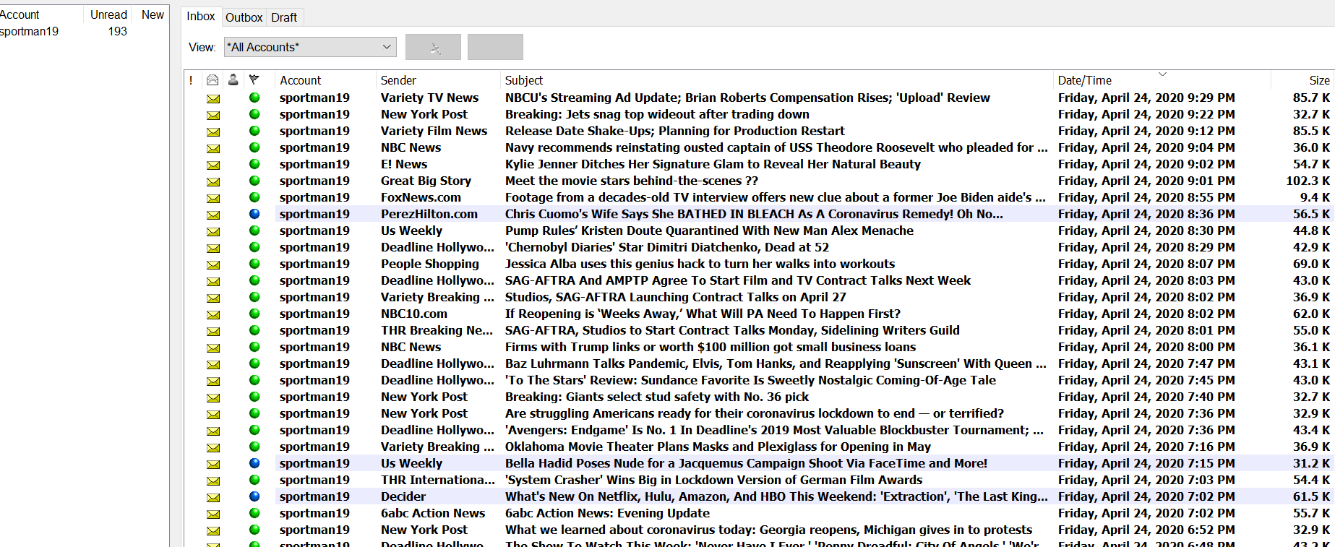Click sender 'Variety Breaking ...' on the Studios, SAG-AFTRA row
The height and width of the screenshot is (547, 1335).
pos(437,297)
